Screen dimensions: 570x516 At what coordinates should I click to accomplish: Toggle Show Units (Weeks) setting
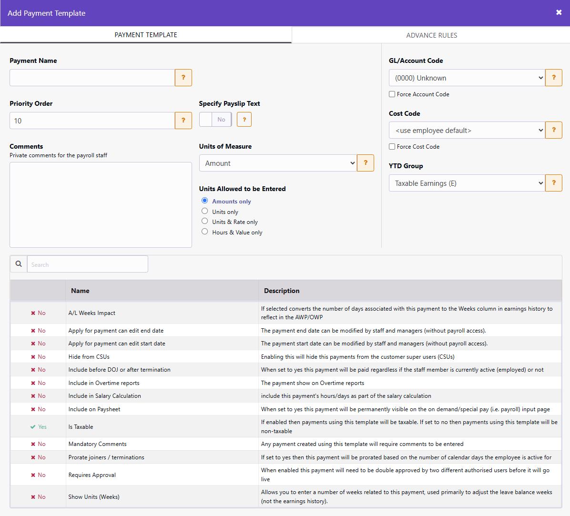pyautogui.click(x=38, y=497)
